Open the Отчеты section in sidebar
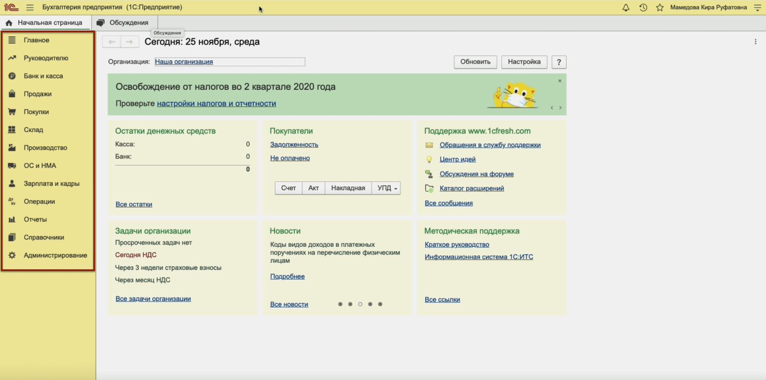 pos(35,219)
